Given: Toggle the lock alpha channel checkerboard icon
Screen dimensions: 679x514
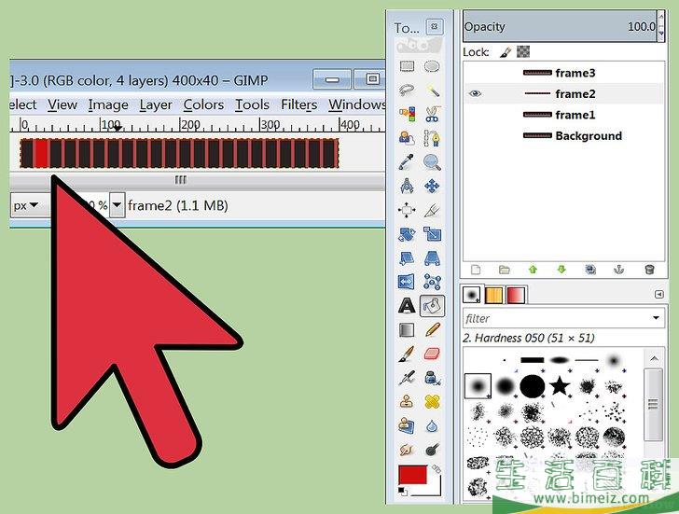Looking at the screenshot, I should coord(523,52).
